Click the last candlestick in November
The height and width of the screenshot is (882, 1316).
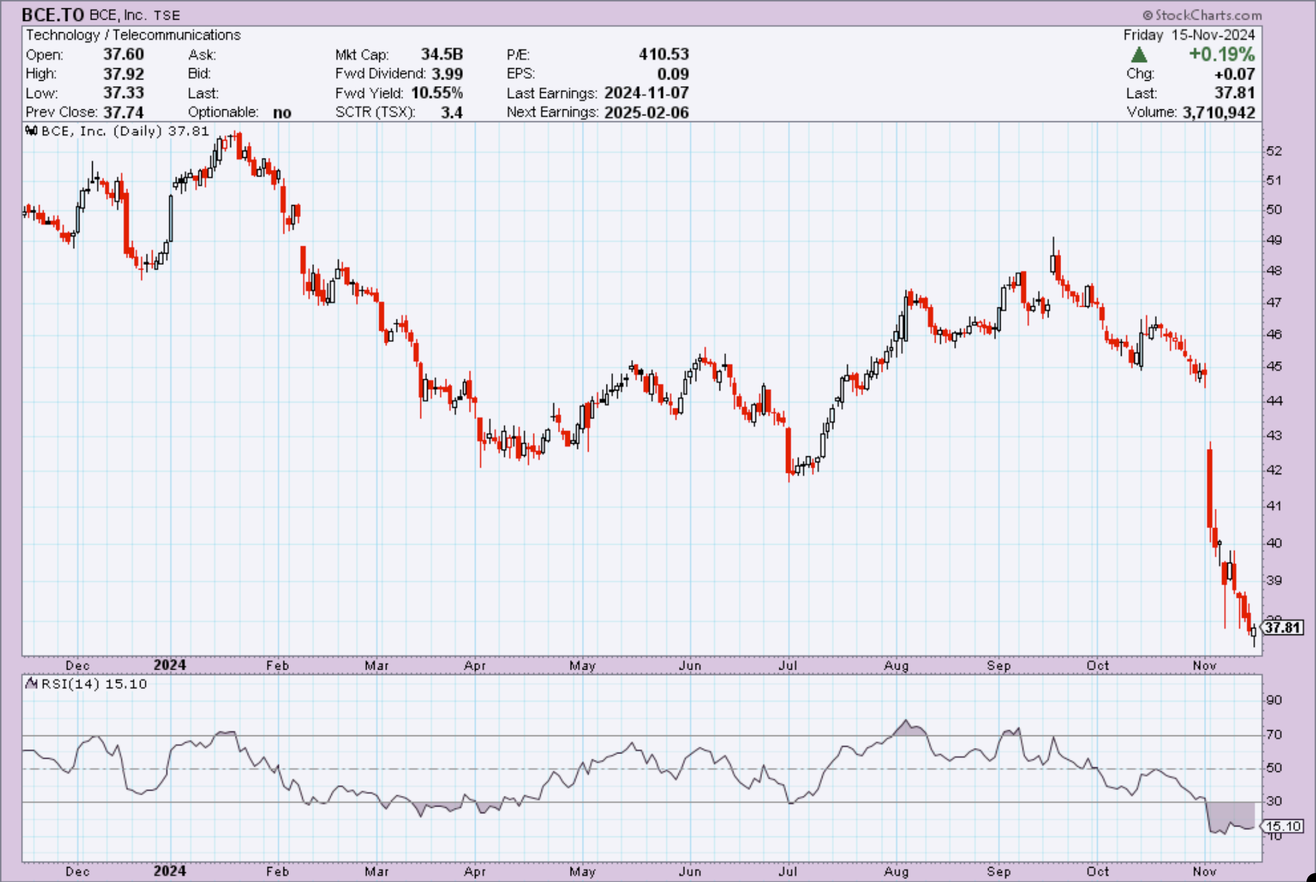(1254, 633)
